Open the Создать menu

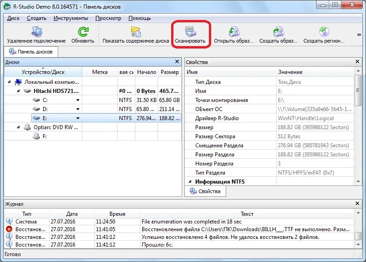point(36,18)
